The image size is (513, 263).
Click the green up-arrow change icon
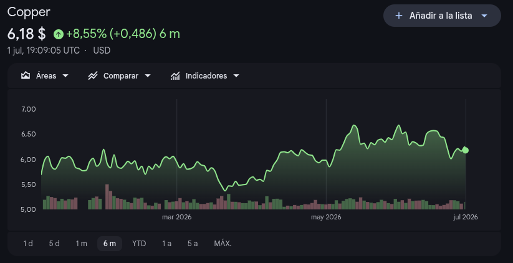click(58, 34)
